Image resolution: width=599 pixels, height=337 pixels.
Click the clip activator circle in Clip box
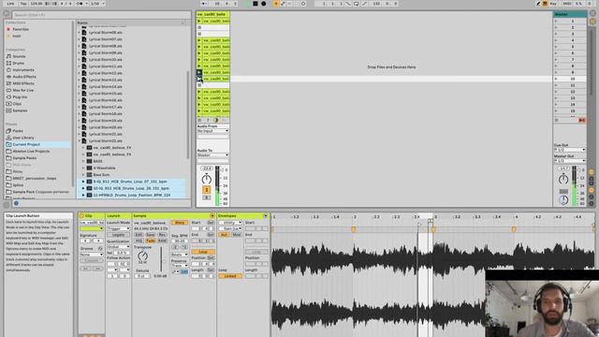tap(81, 216)
